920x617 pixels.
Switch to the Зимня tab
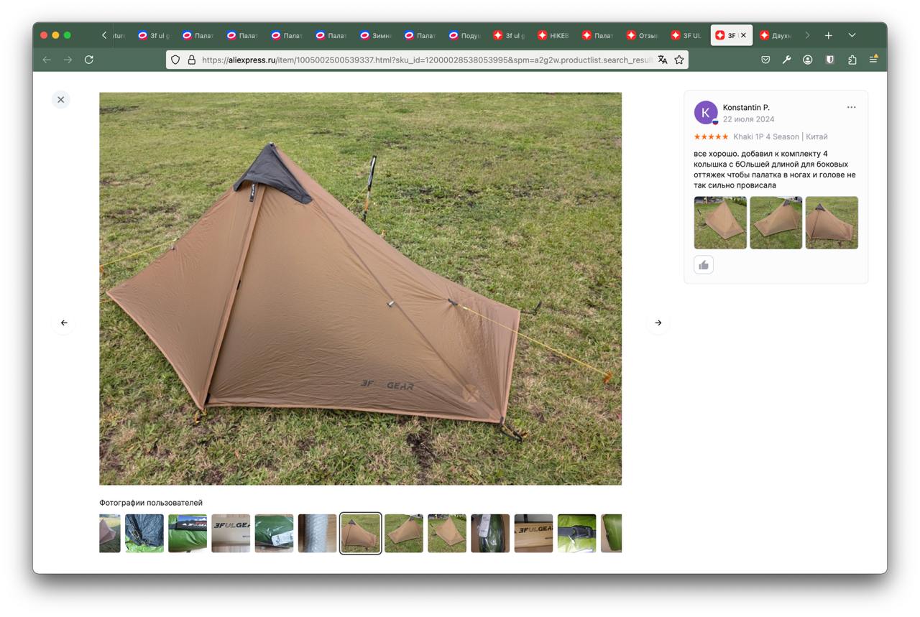[x=375, y=35]
